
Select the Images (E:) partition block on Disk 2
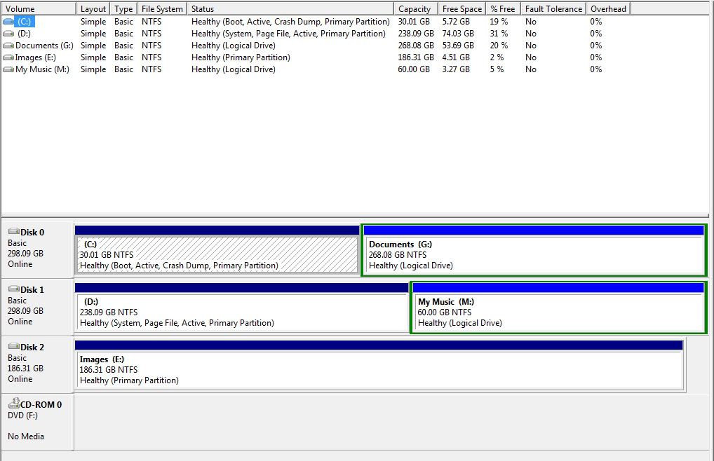379,364
